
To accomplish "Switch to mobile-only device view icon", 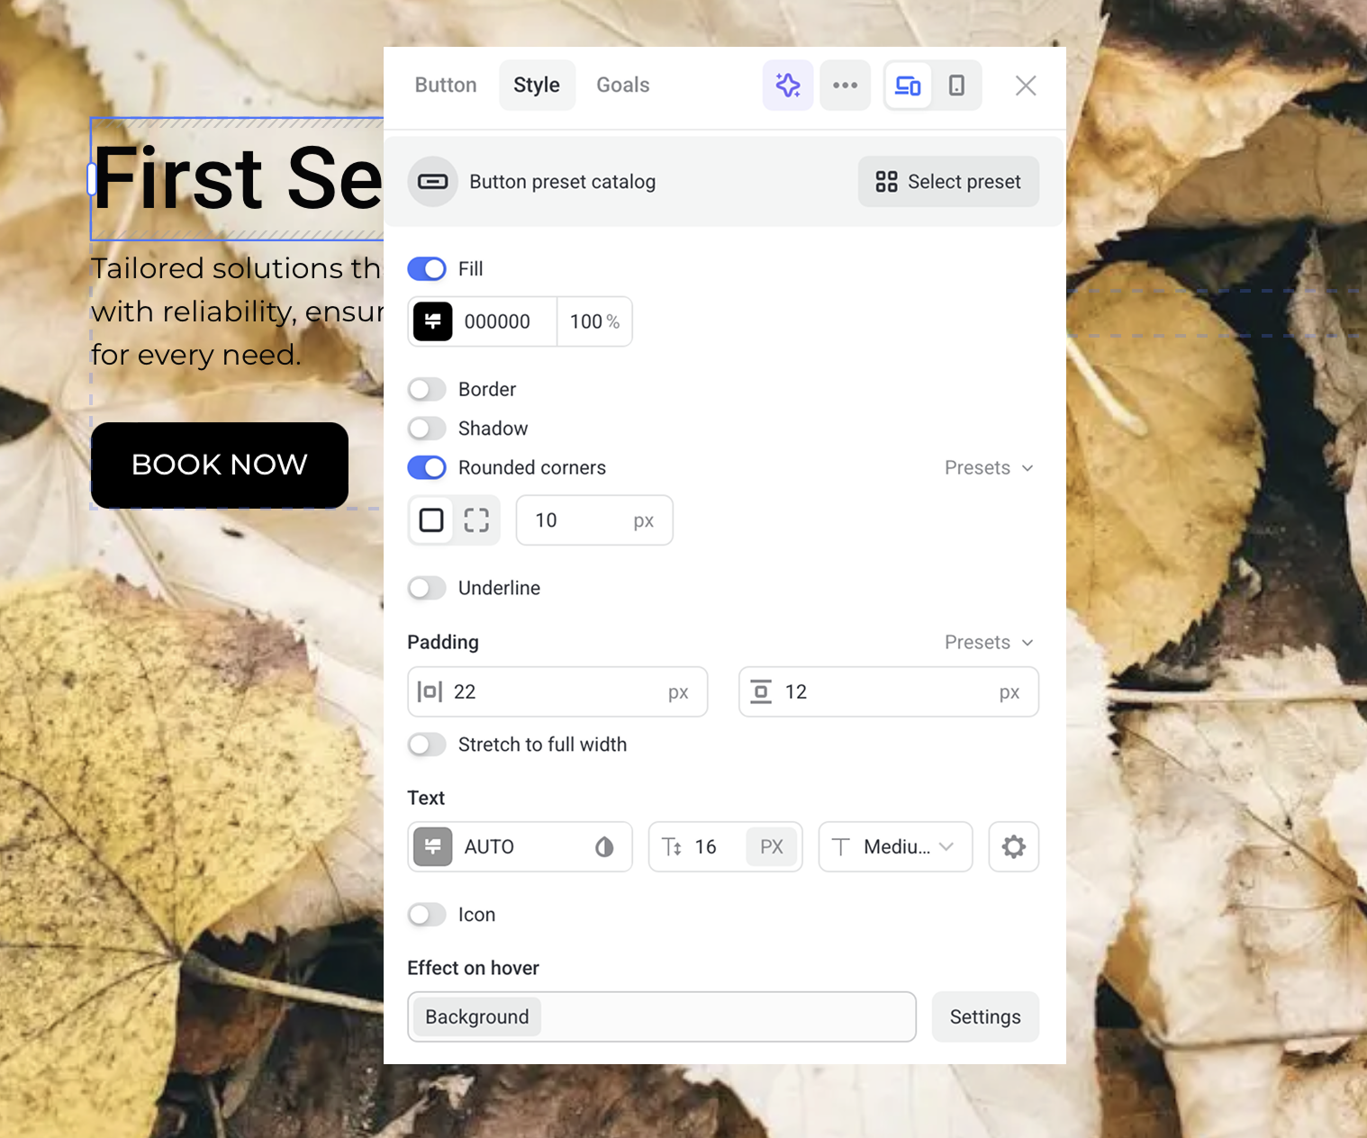I will click(x=956, y=86).
